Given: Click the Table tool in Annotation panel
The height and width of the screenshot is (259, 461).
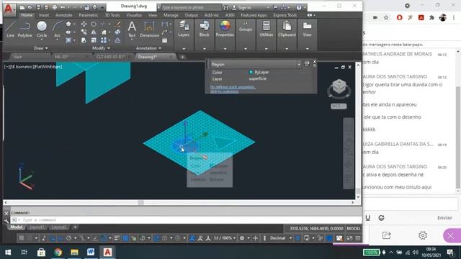Looking at the screenshot, I should point(165,40).
